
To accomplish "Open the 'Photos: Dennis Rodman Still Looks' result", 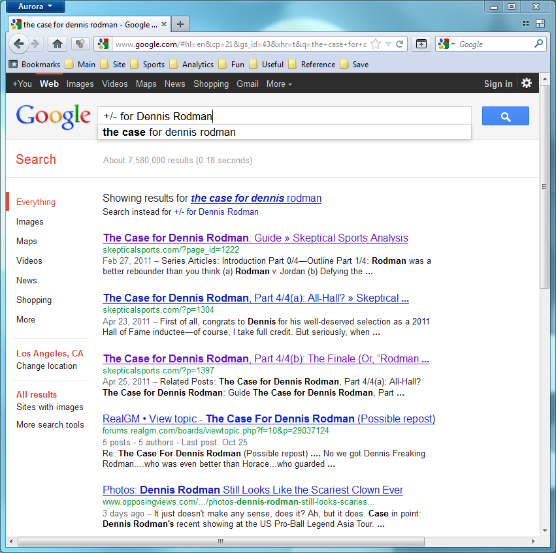I will click(253, 490).
